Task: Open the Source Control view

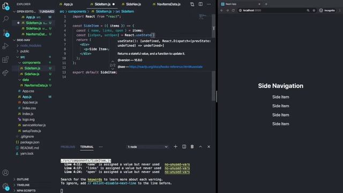Action: [5, 33]
